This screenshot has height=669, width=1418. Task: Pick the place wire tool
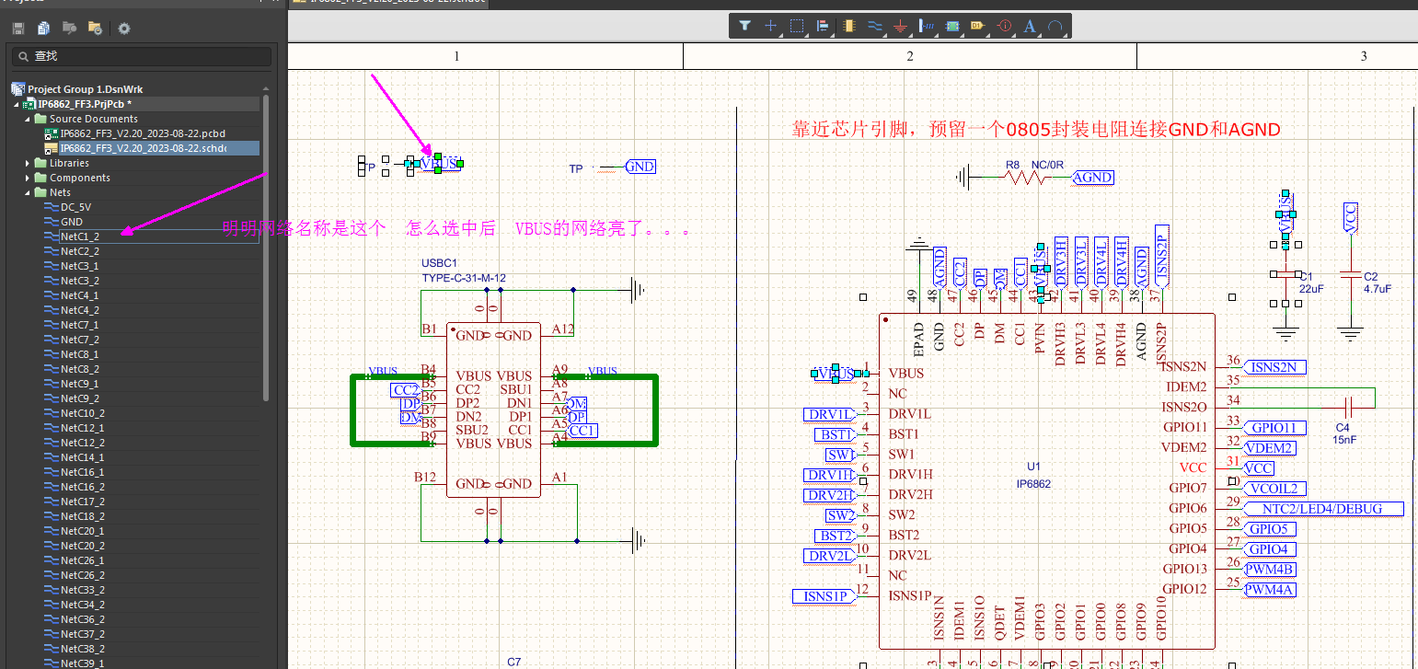click(874, 26)
